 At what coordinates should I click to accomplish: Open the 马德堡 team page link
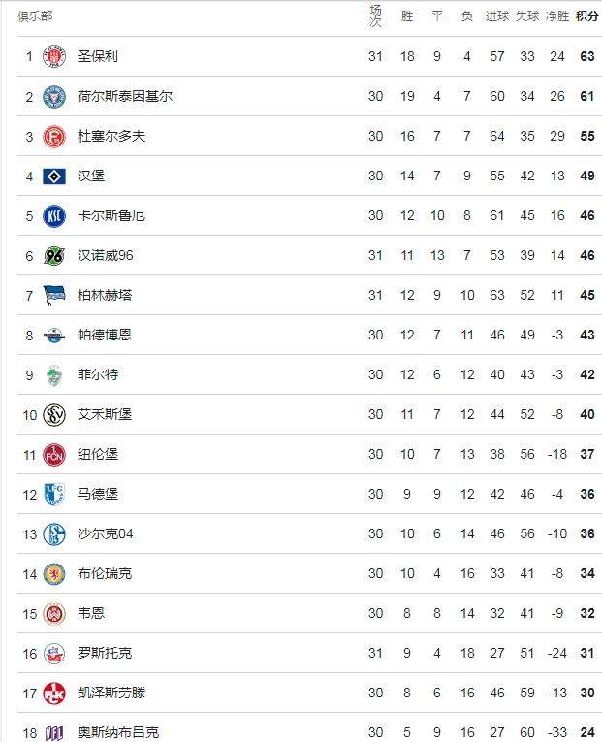coord(98,494)
